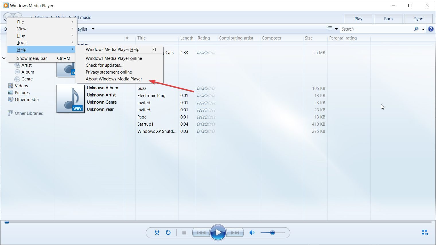The width and height of the screenshot is (436, 245).
Task: Sort by the Length column header
Action: (x=187, y=38)
